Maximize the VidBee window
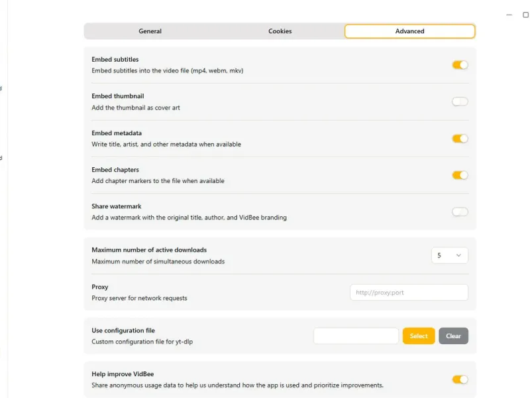This screenshot has width=530, height=398. [x=525, y=15]
